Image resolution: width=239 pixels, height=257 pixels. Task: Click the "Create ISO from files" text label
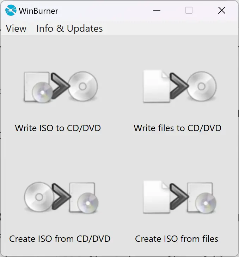tap(177, 239)
